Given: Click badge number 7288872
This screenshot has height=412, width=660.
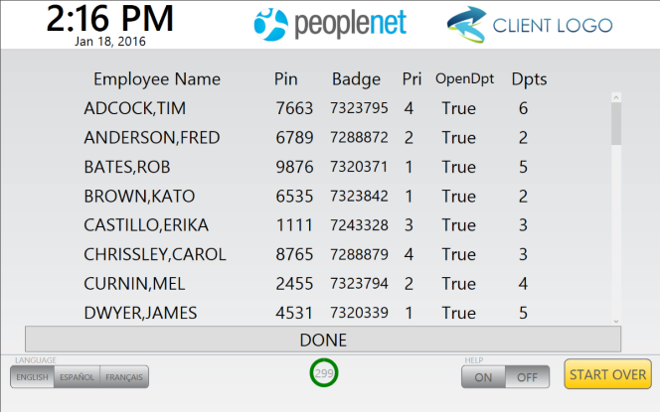Looking at the screenshot, I should [359, 137].
